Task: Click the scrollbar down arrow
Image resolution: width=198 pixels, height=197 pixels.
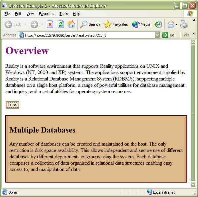Action: click(193, 184)
